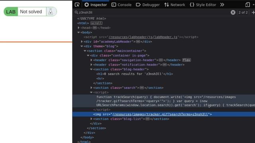This screenshot has height=143, width=255.
Task: Click ellipsis badge in notification-header
Action: tap(165, 65)
